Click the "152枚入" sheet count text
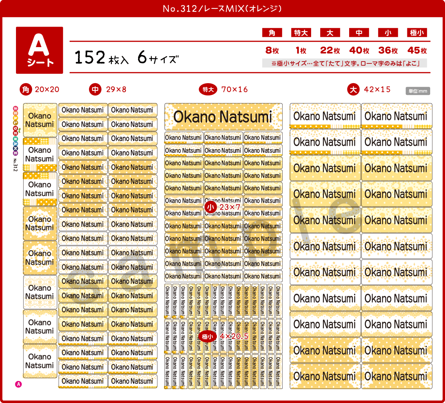445x403 pixels. click(101, 57)
